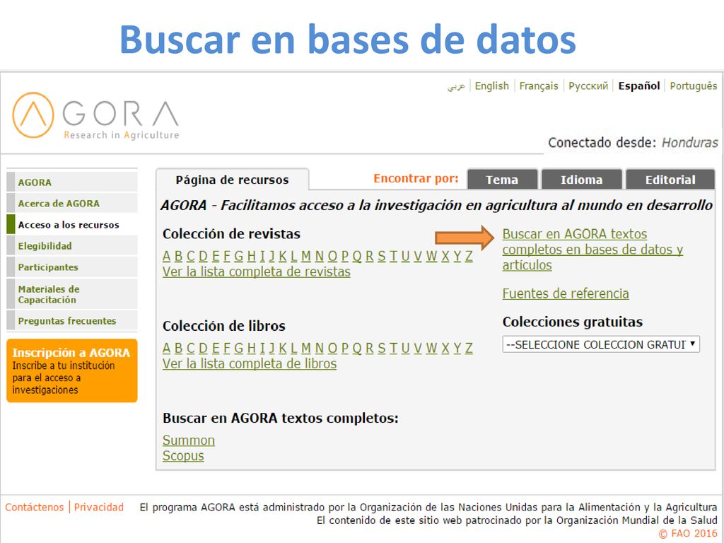Switch language to Arabic
The width and height of the screenshot is (724, 543).
coord(456,86)
